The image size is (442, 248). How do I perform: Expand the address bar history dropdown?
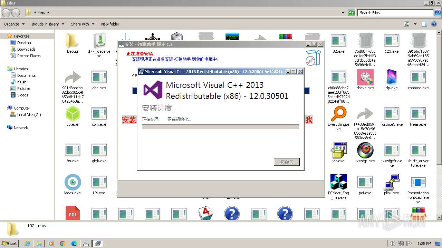coord(343,13)
